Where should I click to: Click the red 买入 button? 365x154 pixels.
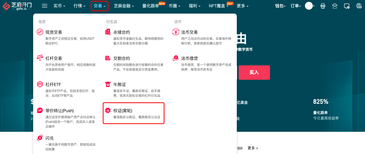[254, 72]
